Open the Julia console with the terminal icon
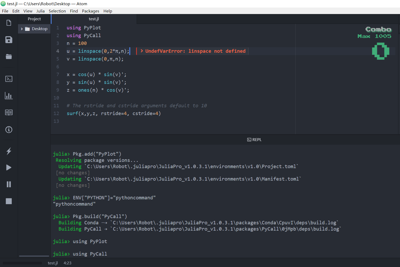 pyautogui.click(x=9, y=79)
